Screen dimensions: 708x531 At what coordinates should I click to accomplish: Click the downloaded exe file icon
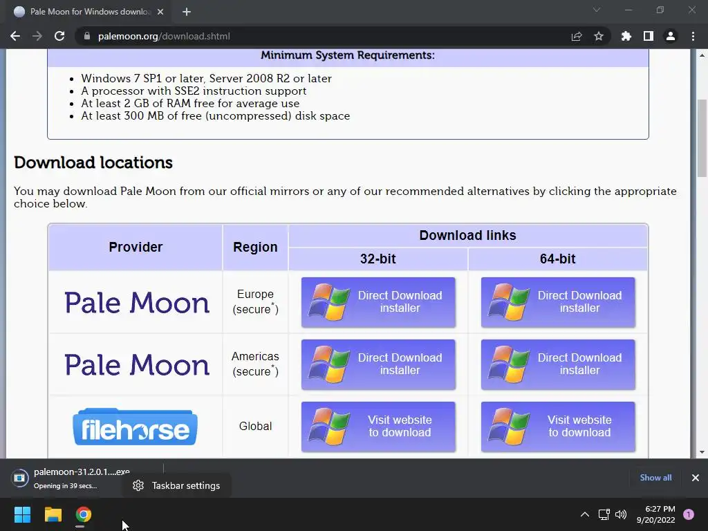[20, 478]
